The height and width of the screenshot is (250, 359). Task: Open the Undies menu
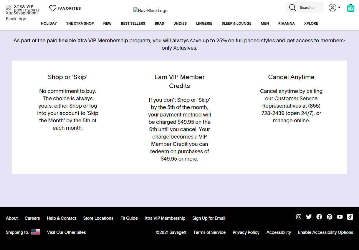(x=180, y=24)
